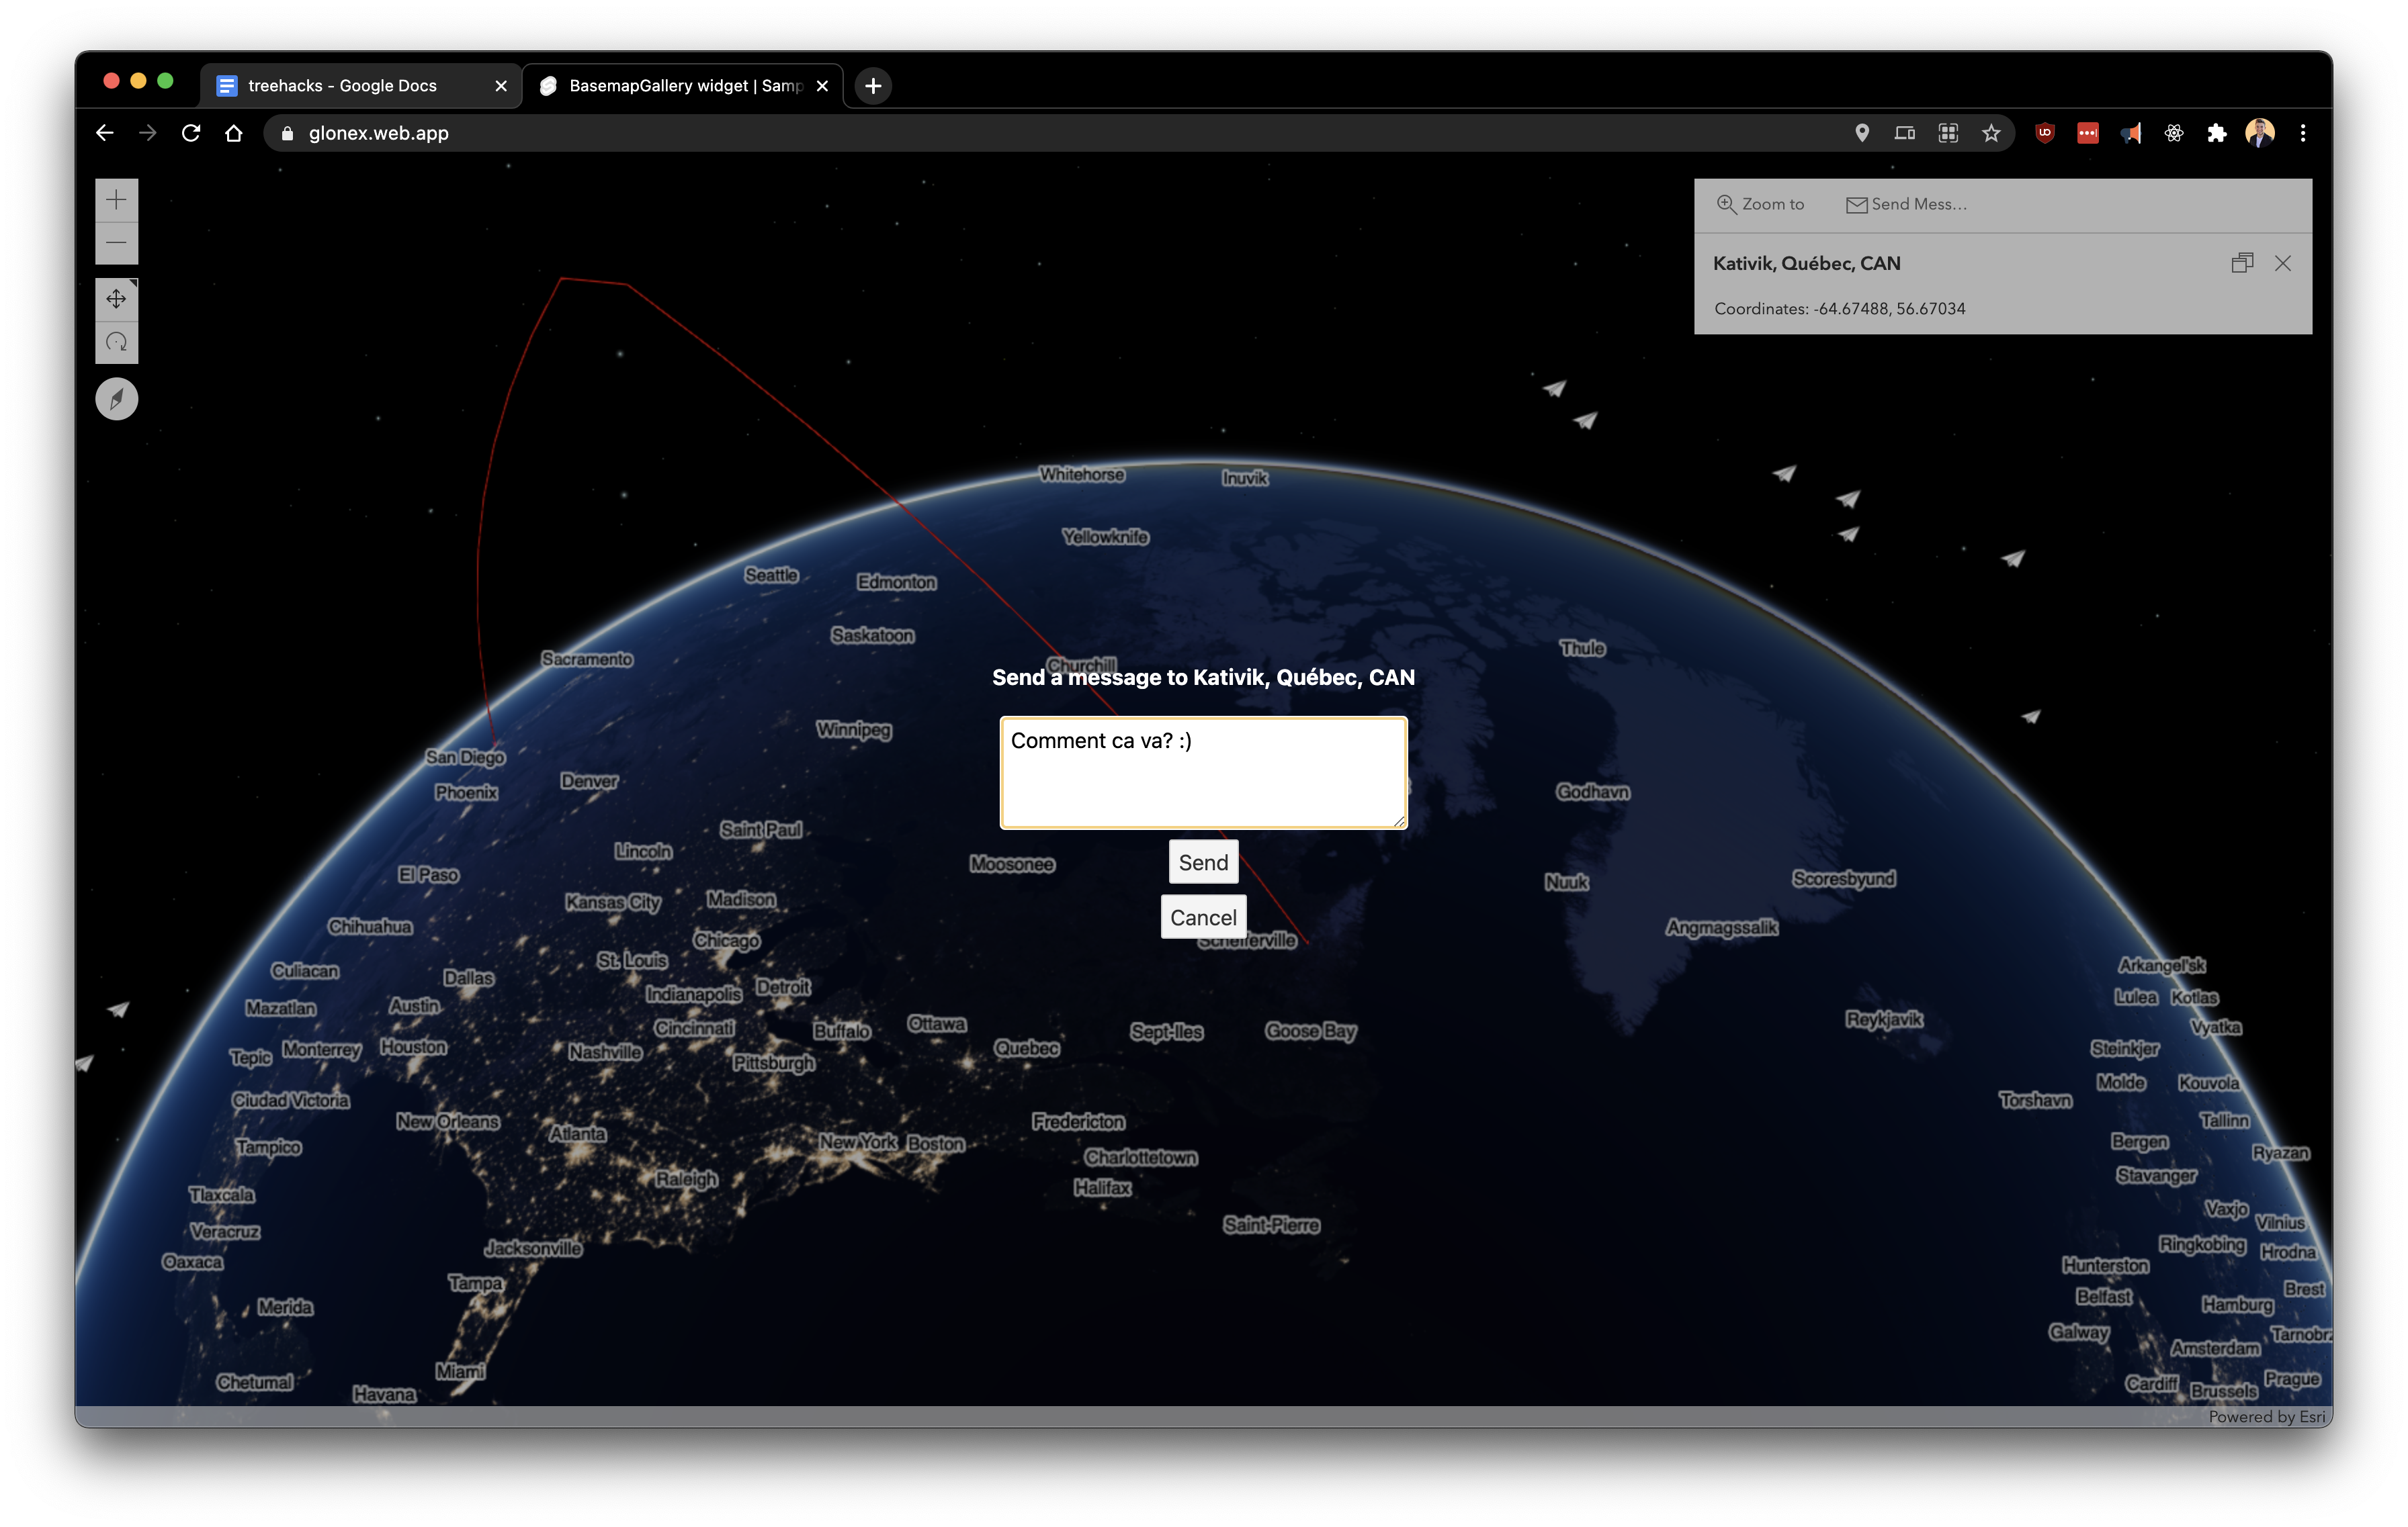
Task: Click Zoom to in the popup
Action: [x=1761, y=204]
